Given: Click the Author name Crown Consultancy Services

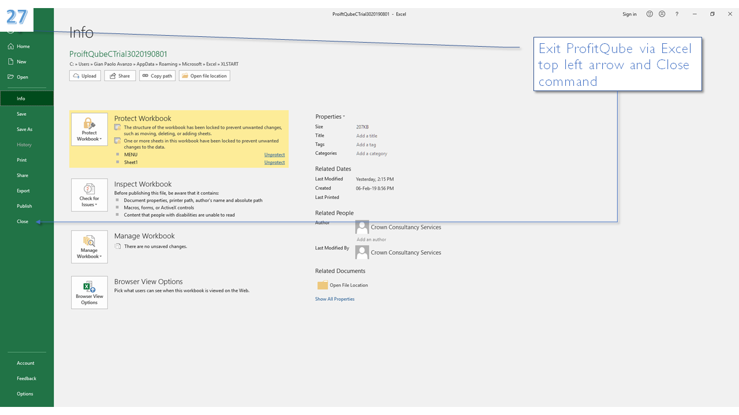Looking at the screenshot, I should point(406,227).
